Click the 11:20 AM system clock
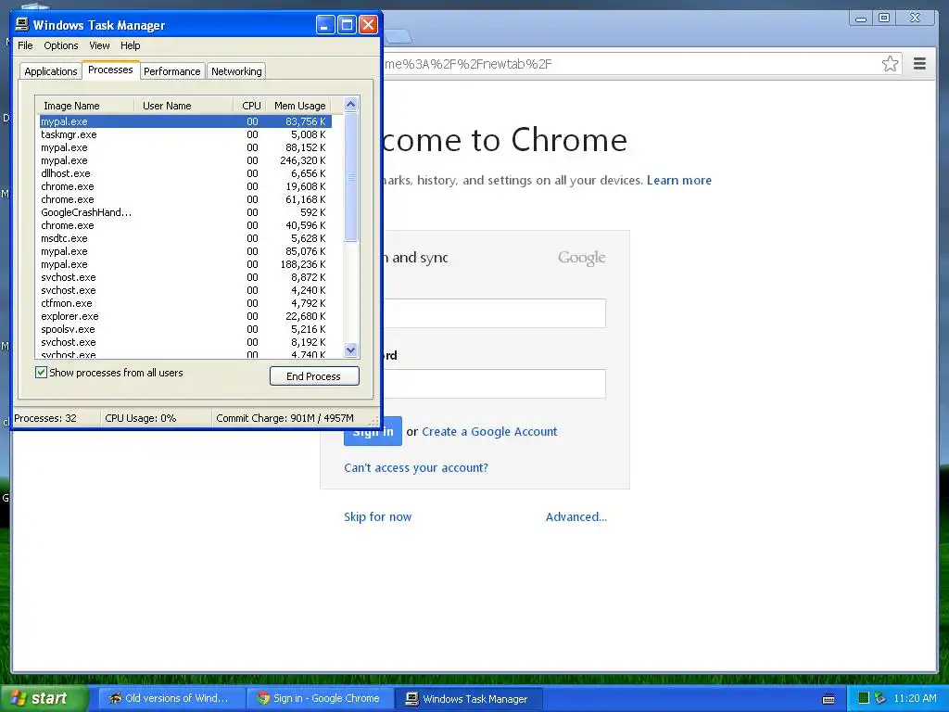 [915, 698]
